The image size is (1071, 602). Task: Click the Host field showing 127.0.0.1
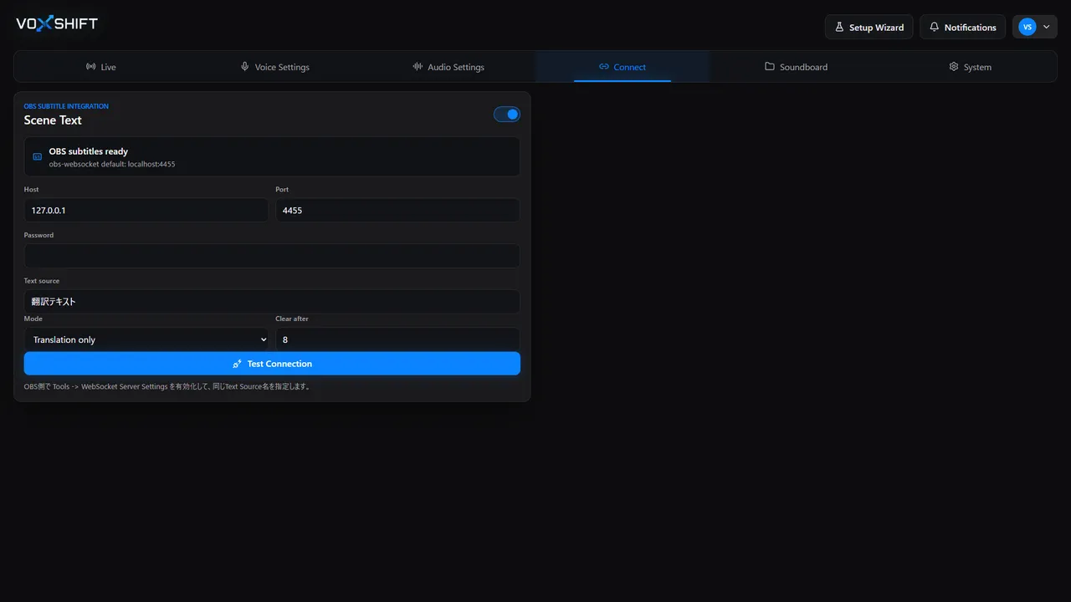coord(146,210)
